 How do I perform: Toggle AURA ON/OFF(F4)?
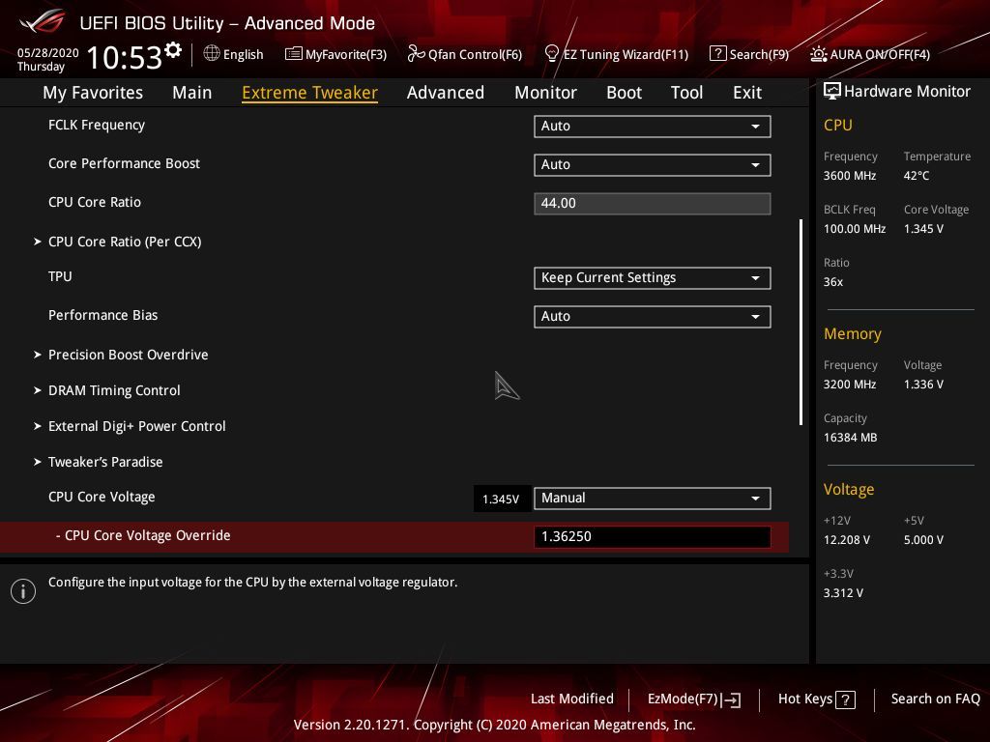pyautogui.click(x=870, y=54)
